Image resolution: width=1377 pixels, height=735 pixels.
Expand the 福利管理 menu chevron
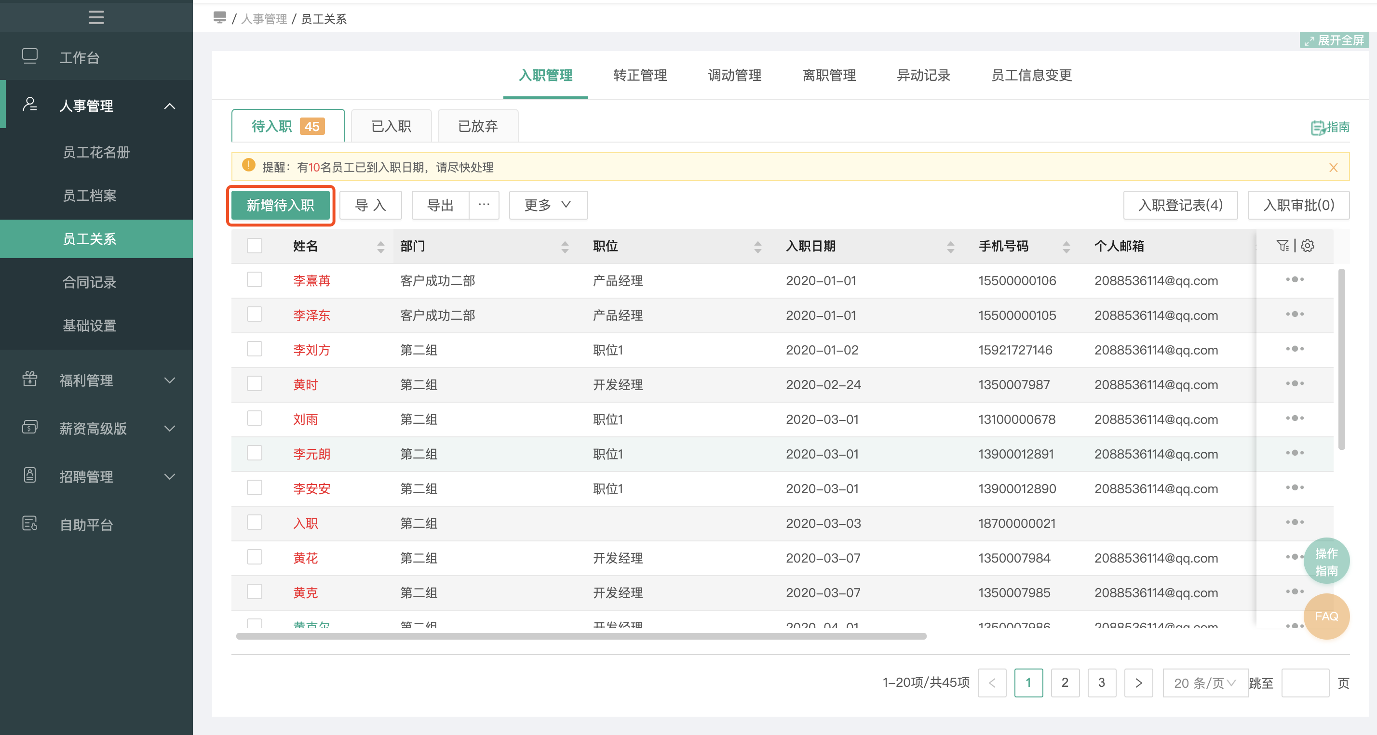169,381
